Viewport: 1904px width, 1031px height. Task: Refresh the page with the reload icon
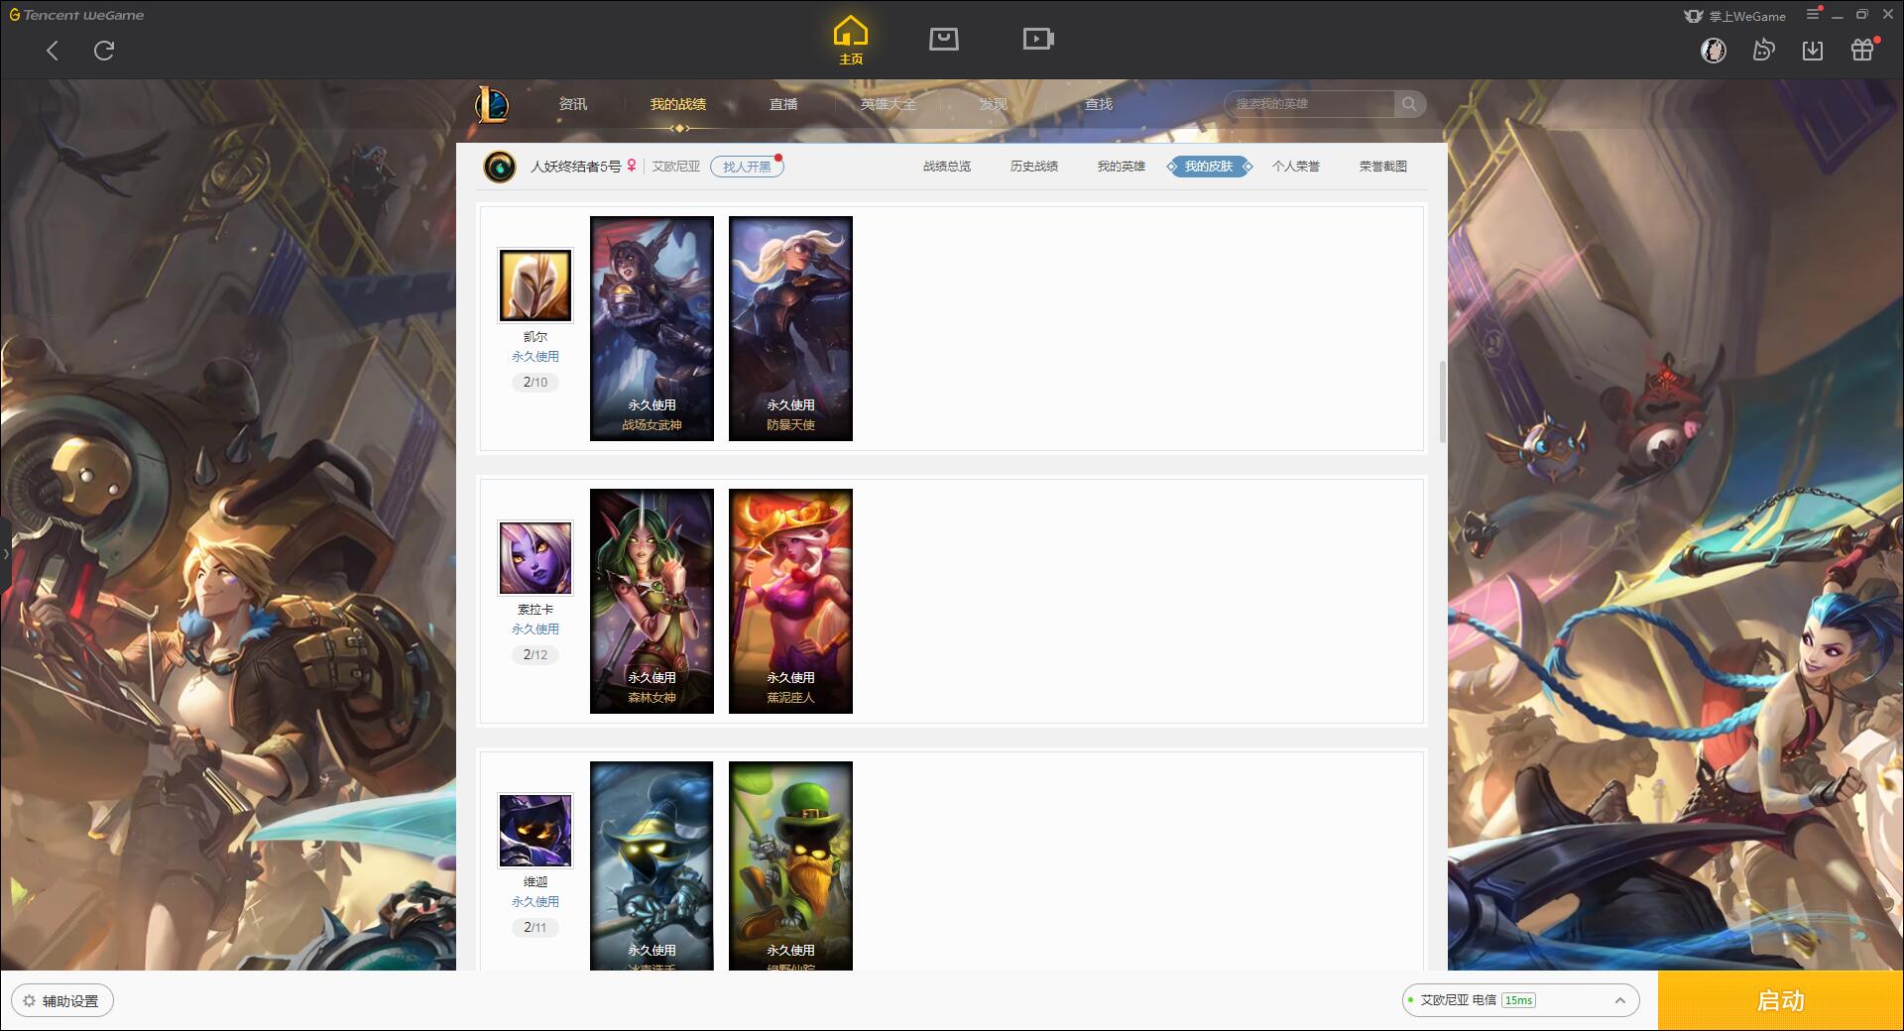tap(104, 51)
